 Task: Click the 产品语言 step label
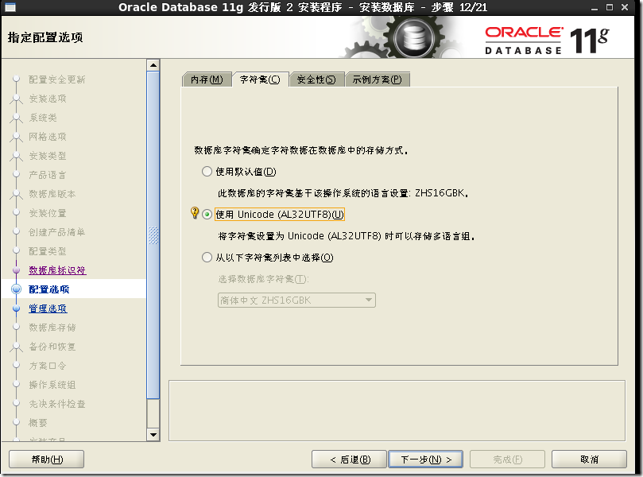[x=48, y=175]
